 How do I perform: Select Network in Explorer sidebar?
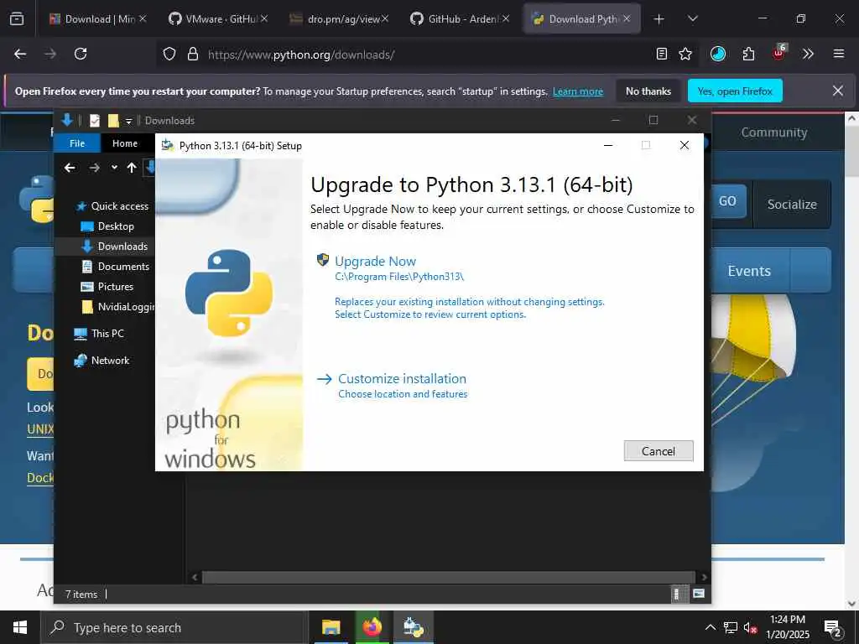(x=102, y=361)
